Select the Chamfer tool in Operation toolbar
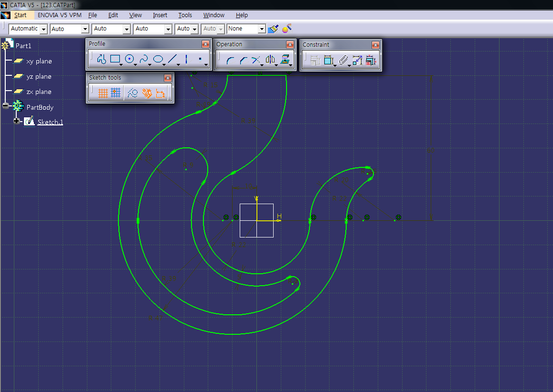Screen dimensions: 553x392 [244, 60]
